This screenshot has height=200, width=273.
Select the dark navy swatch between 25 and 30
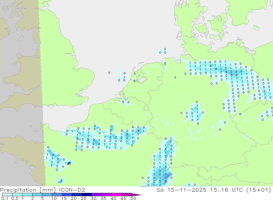[x=87, y=195]
